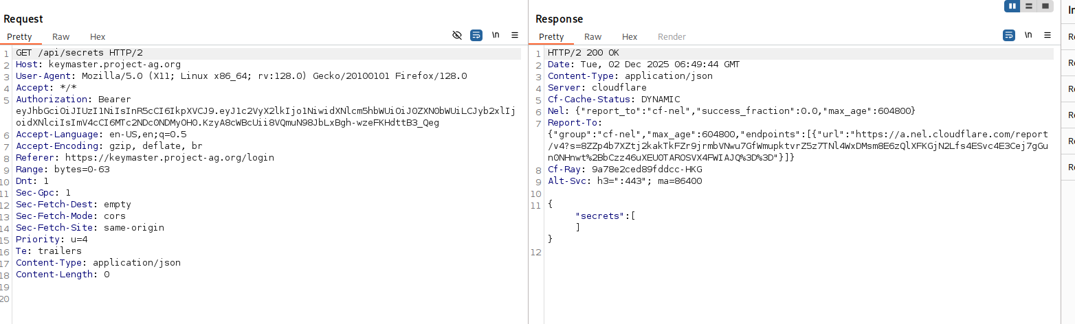
Task: Toggle word wrap in Request panel
Action: pos(476,35)
